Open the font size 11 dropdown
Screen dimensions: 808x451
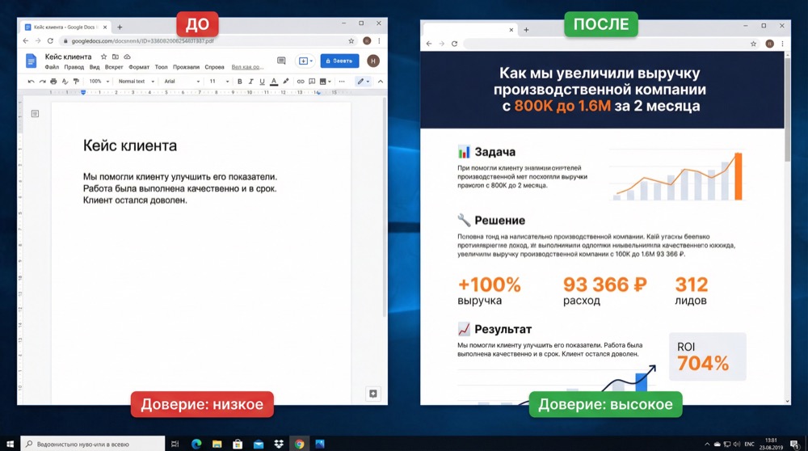click(219, 82)
